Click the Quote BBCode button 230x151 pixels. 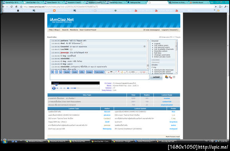point(67,72)
